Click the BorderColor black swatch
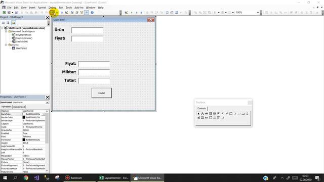This screenshot has width=324, height=182. tap(24, 117)
